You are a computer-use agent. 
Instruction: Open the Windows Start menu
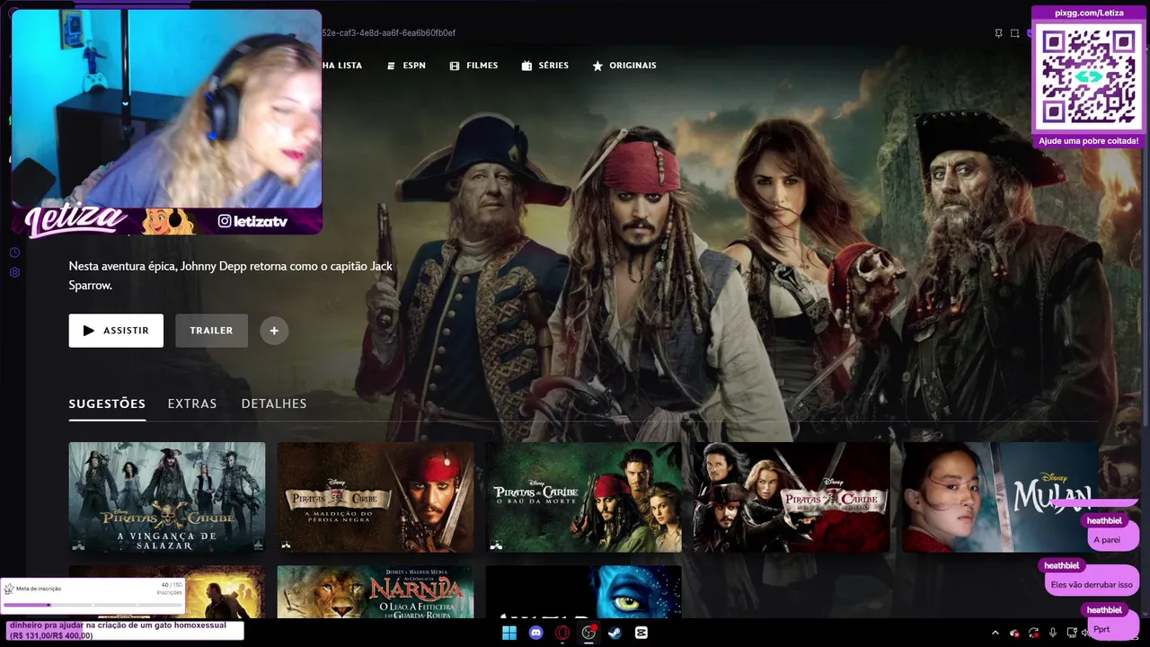509,633
